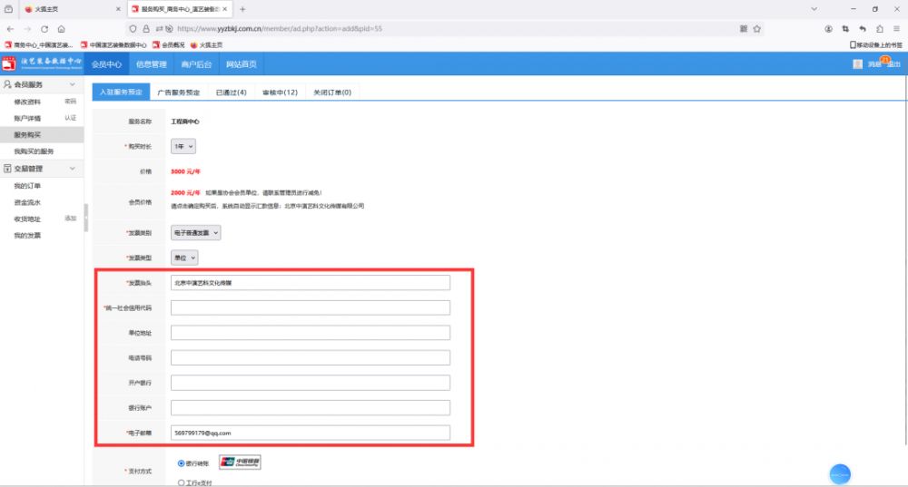Click the 统一社会信用代码 input field
This screenshot has width=908, height=487.
tap(310, 307)
